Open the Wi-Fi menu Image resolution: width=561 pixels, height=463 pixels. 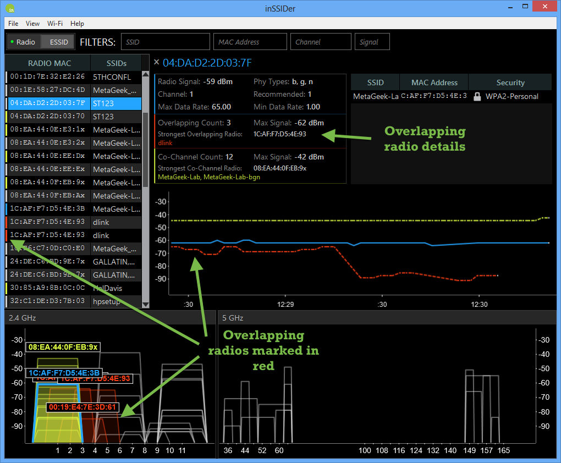tap(55, 24)
